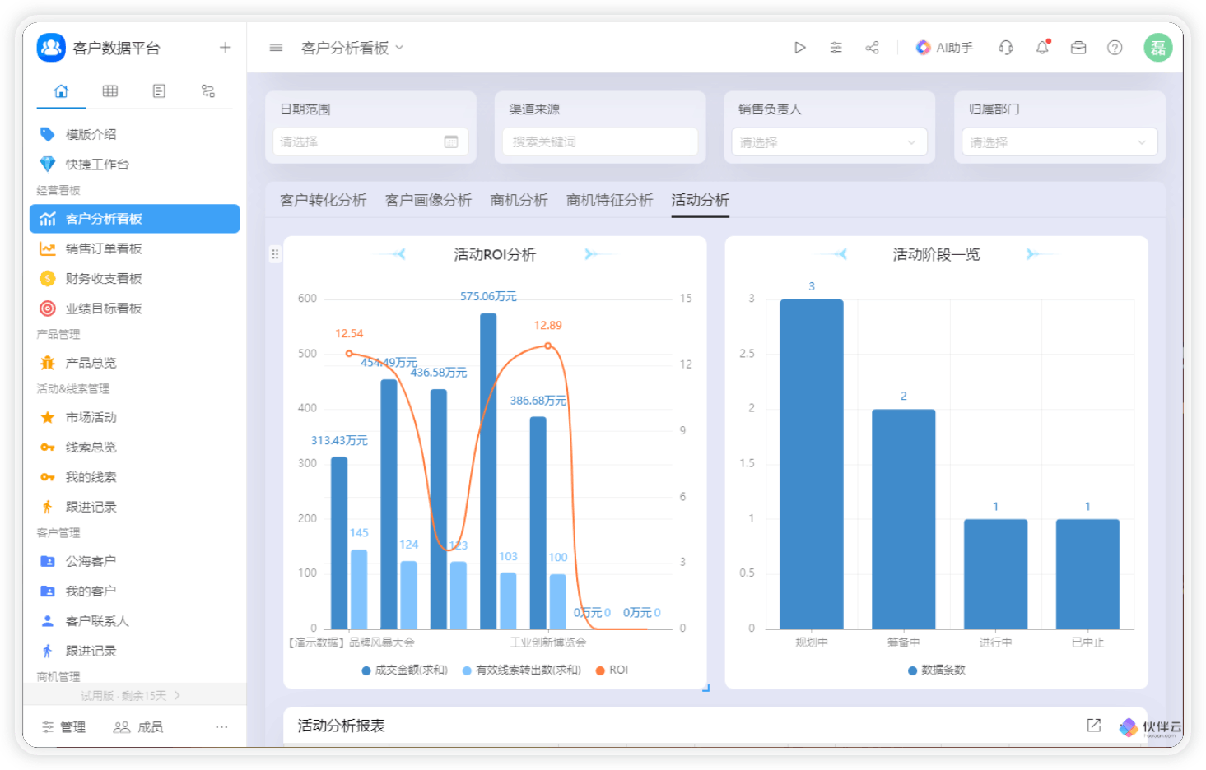The image size is (1206, 770).
Task: Click the 活动分析报表 heading
Action: 341,726
